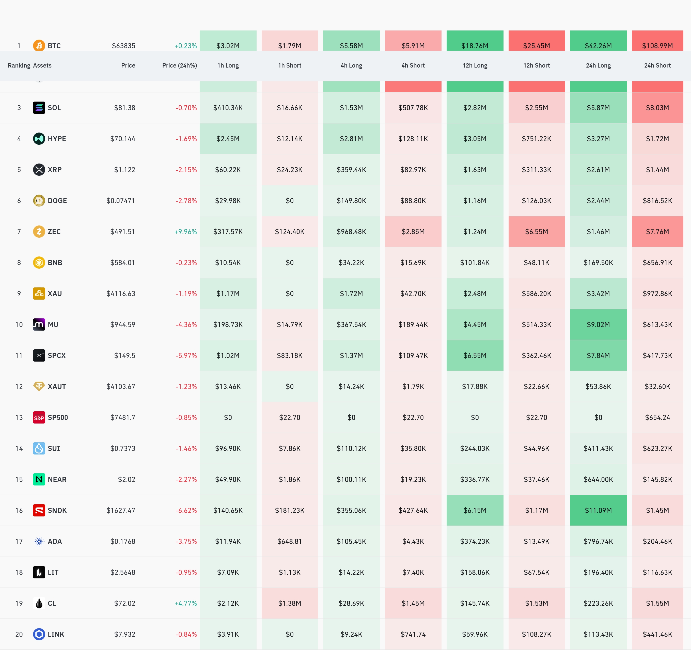Open the XAU gold bars icon

pyautogui.click(x=39, y=294)
